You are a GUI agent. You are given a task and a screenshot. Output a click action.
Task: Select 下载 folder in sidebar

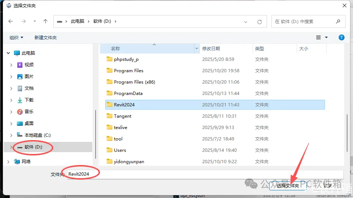pos(29,100)
